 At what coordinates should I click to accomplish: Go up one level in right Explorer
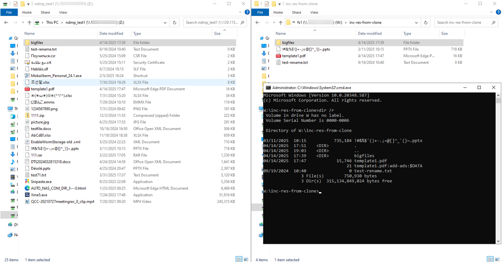[281, 23]
